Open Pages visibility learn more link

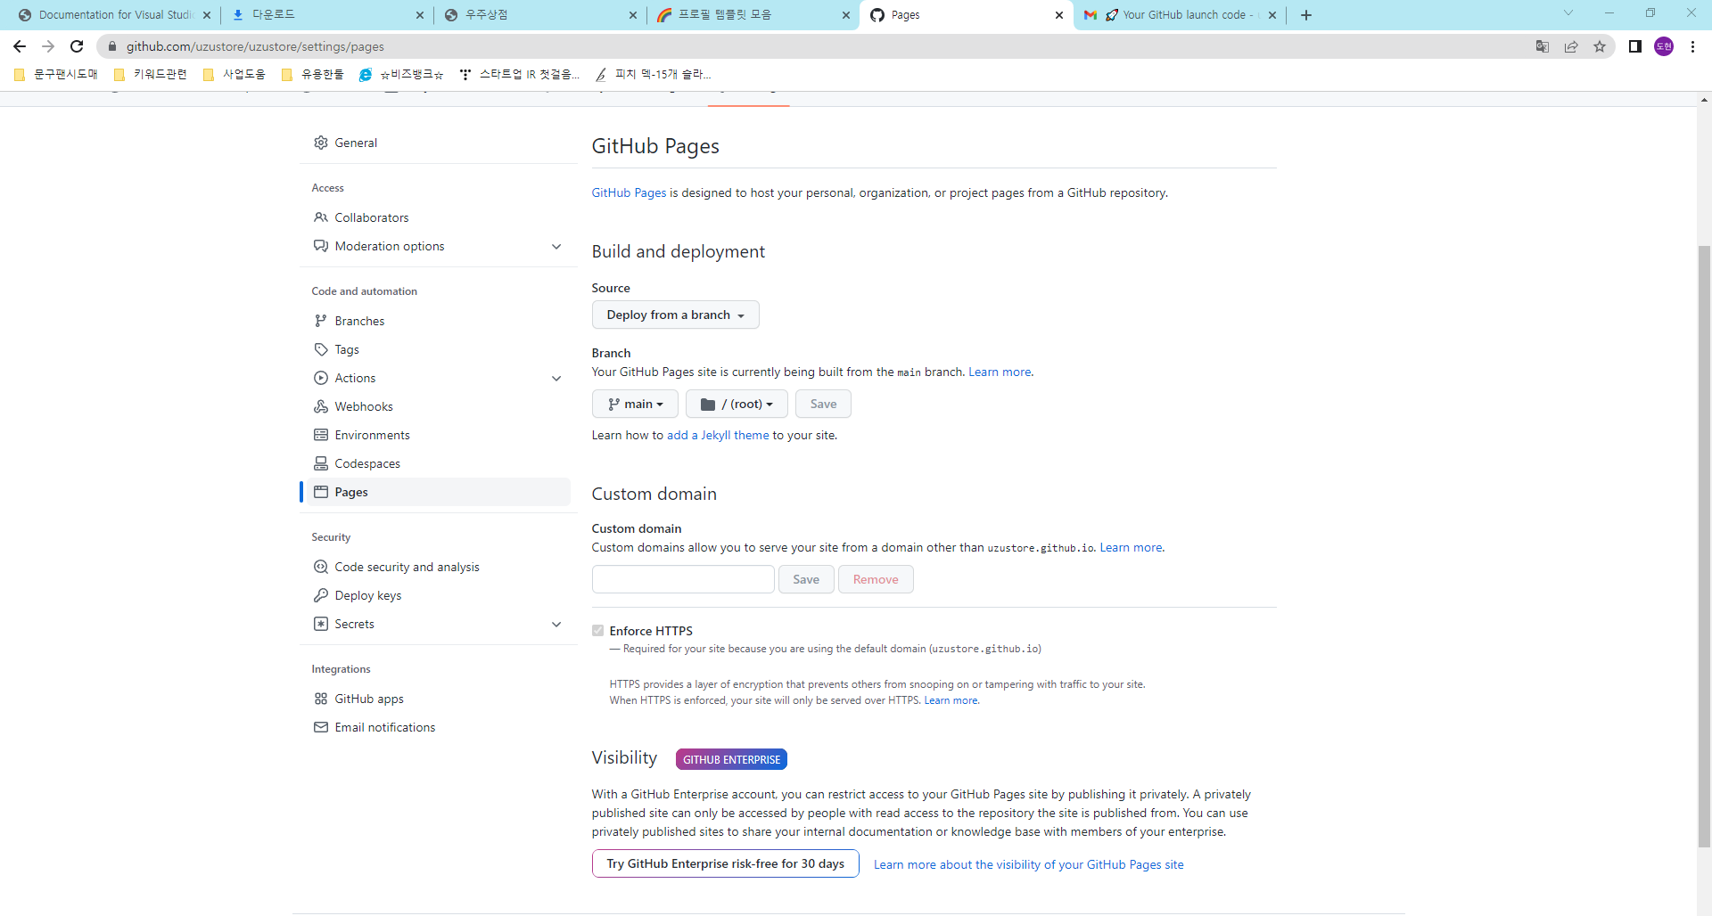pos(1029,864)
